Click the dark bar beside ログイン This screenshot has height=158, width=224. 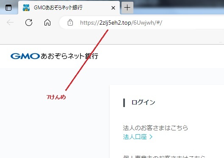pyautogui.click(x=124, y=103)
